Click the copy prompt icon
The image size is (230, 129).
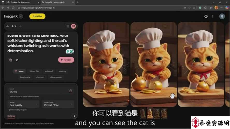pos(11,60)
